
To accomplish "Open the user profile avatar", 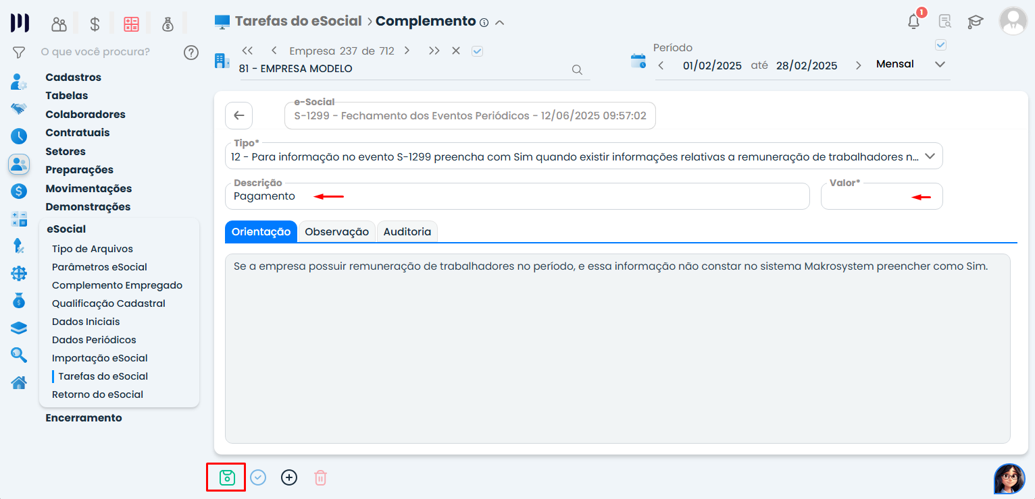I will (1013, 22).
